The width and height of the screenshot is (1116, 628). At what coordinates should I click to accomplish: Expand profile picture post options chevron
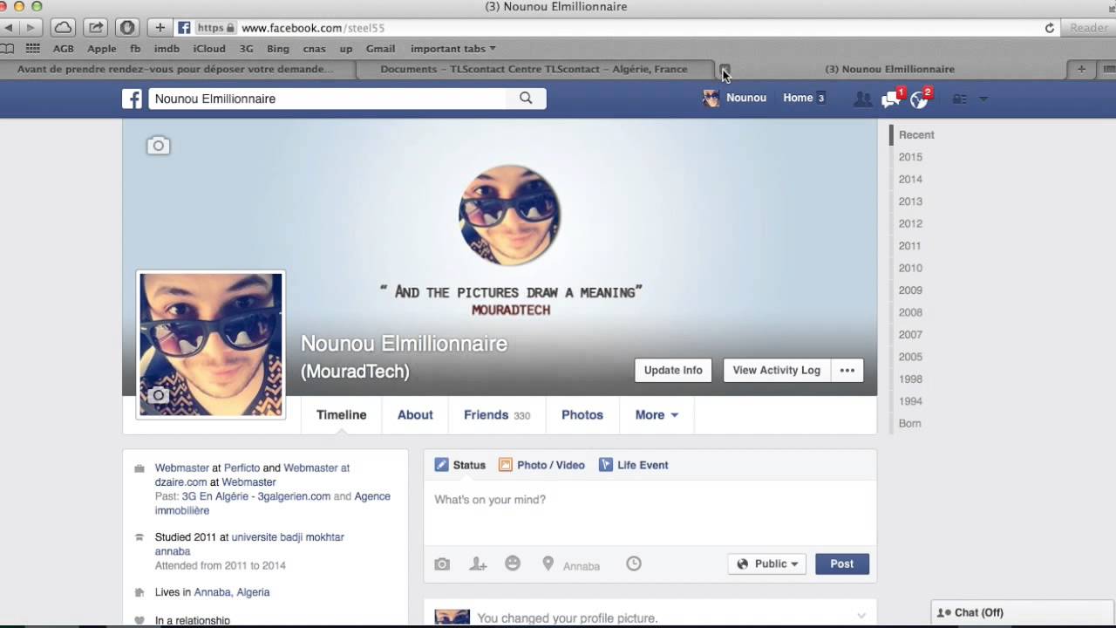(x=861, y=616)
